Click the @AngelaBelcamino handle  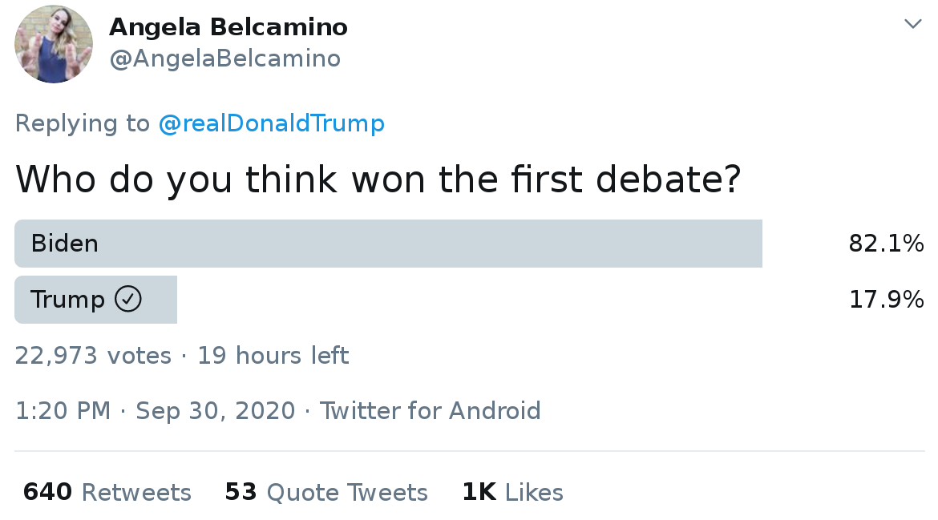click(224, 58)
